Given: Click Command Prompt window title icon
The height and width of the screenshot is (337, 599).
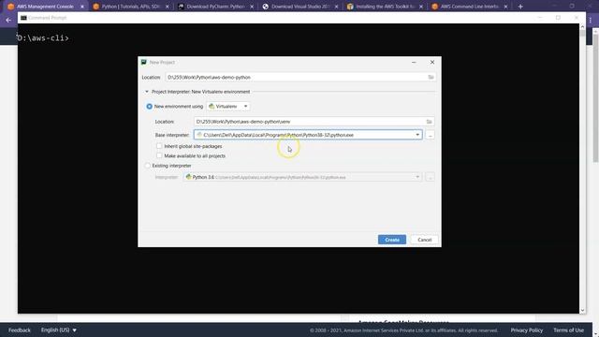Looking at the screenshot, I should pos(23,18).
